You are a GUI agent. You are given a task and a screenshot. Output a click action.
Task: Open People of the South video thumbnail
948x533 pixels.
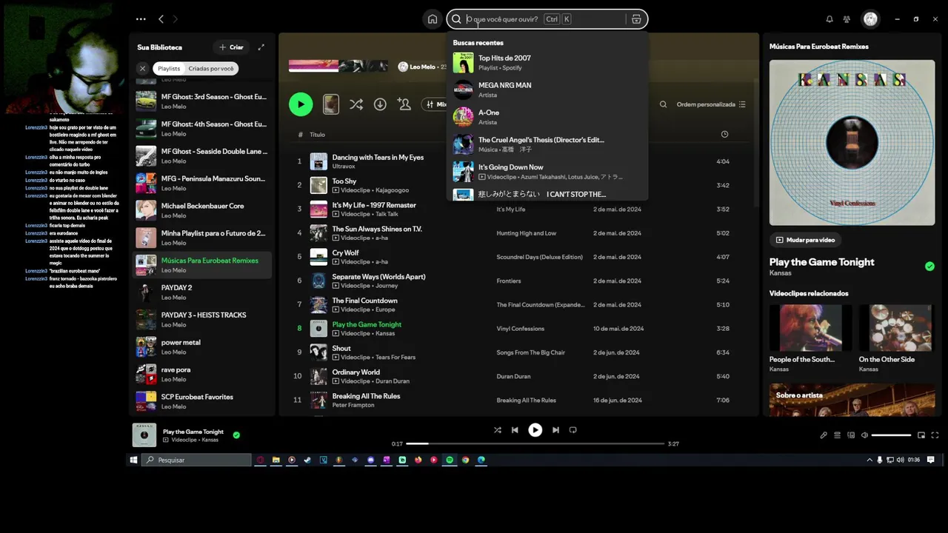[x=810, y=328]
